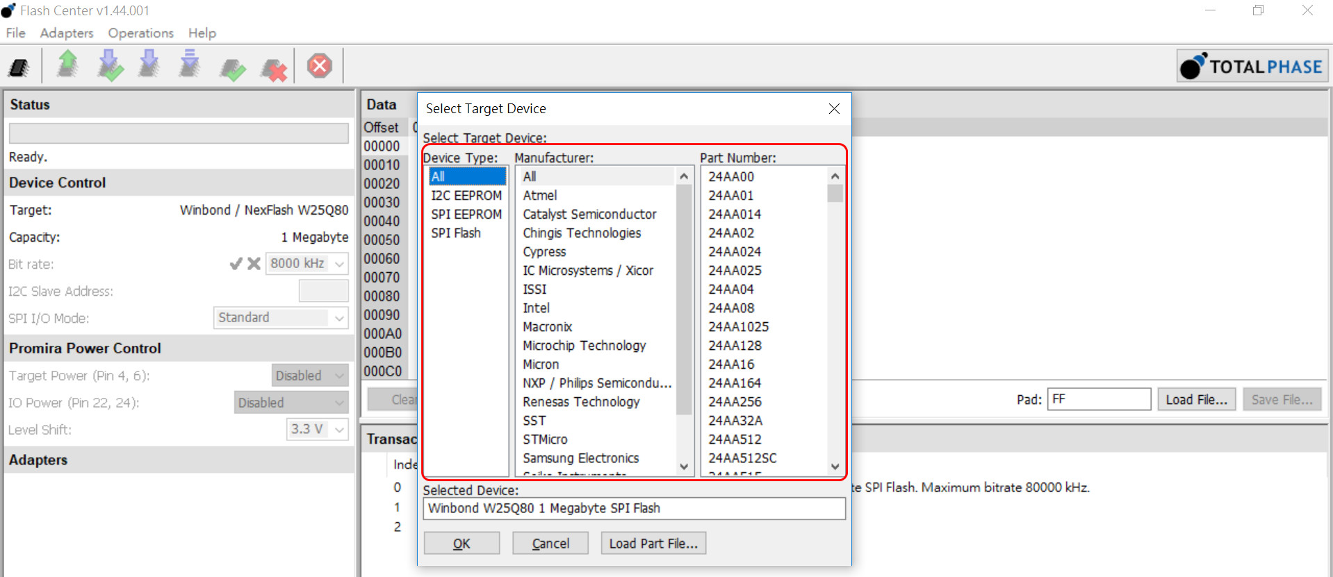
Task: Click the Selected Device text field
Action: pyautogui.click(x=634, y=508)
